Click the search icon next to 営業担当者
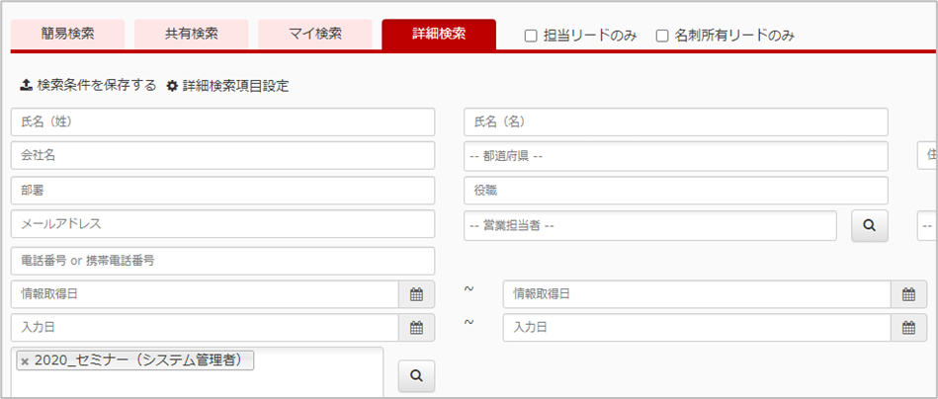The height and width of the screenshot is (399, 938). pyautogui.click(x=870, y=226)
